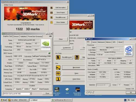This screenshot has width=136, height=102.
Task: Click the Pro Tools ResultBrowser icon
Action: 58,57
